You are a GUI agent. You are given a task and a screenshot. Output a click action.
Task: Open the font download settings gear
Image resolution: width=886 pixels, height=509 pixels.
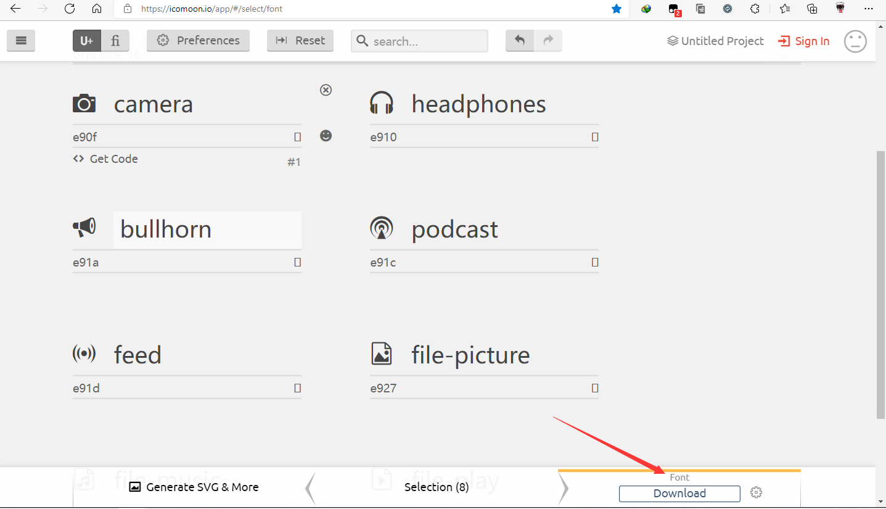[757, 492]
